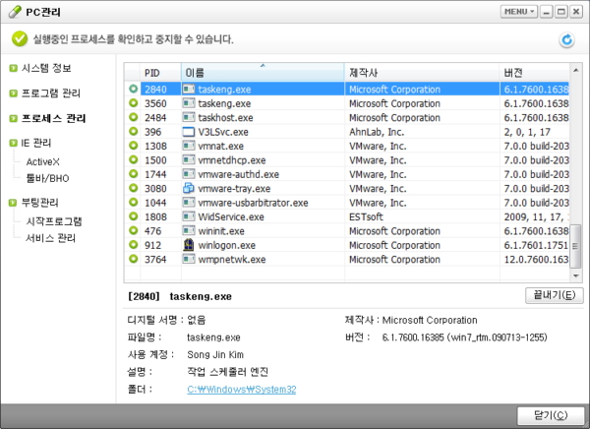Sort processes by 이름 column header
The height and width of the screenshot is (429, 590).
[x=263, y=73]
